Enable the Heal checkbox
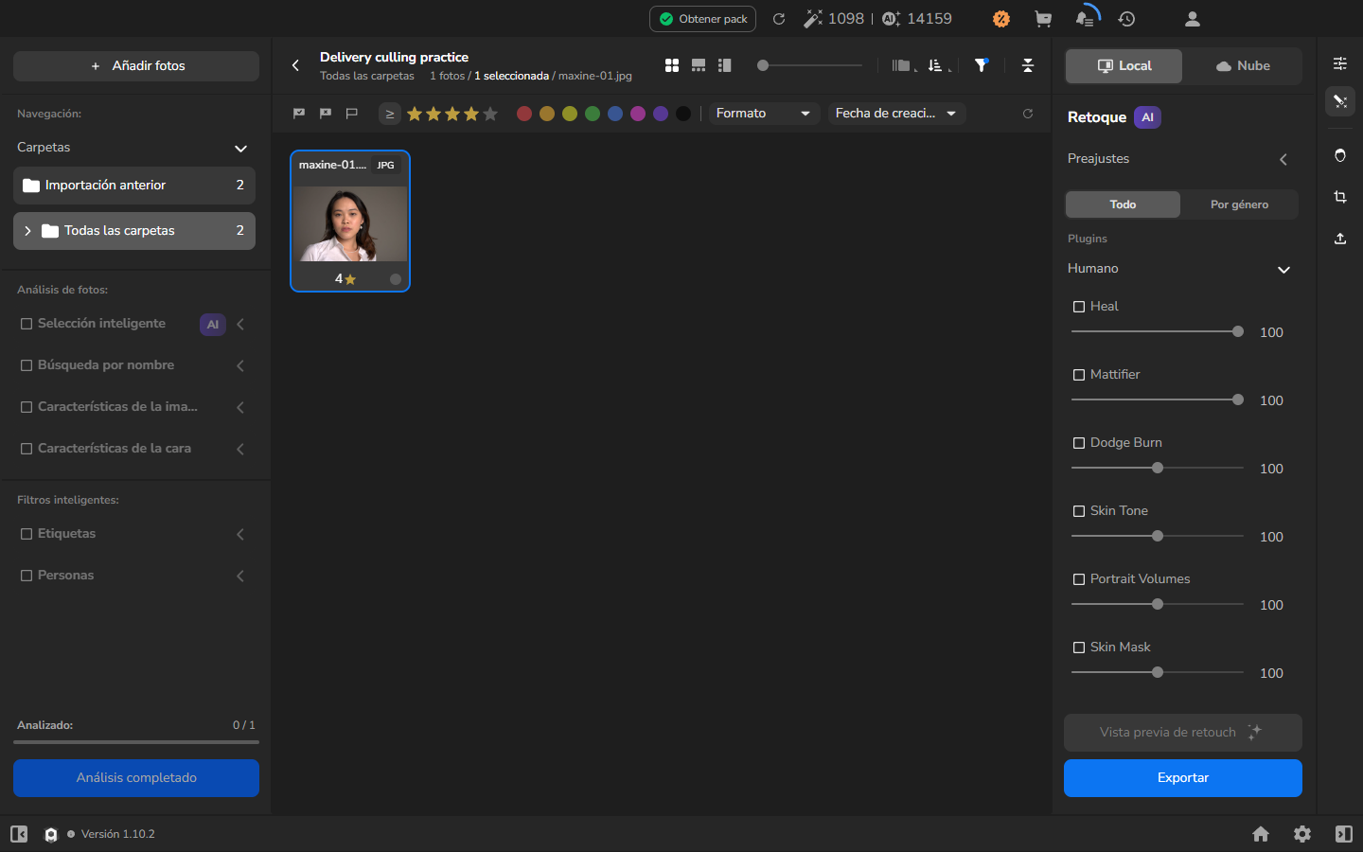The image size is (1363, 852). tap(1079, 307)
